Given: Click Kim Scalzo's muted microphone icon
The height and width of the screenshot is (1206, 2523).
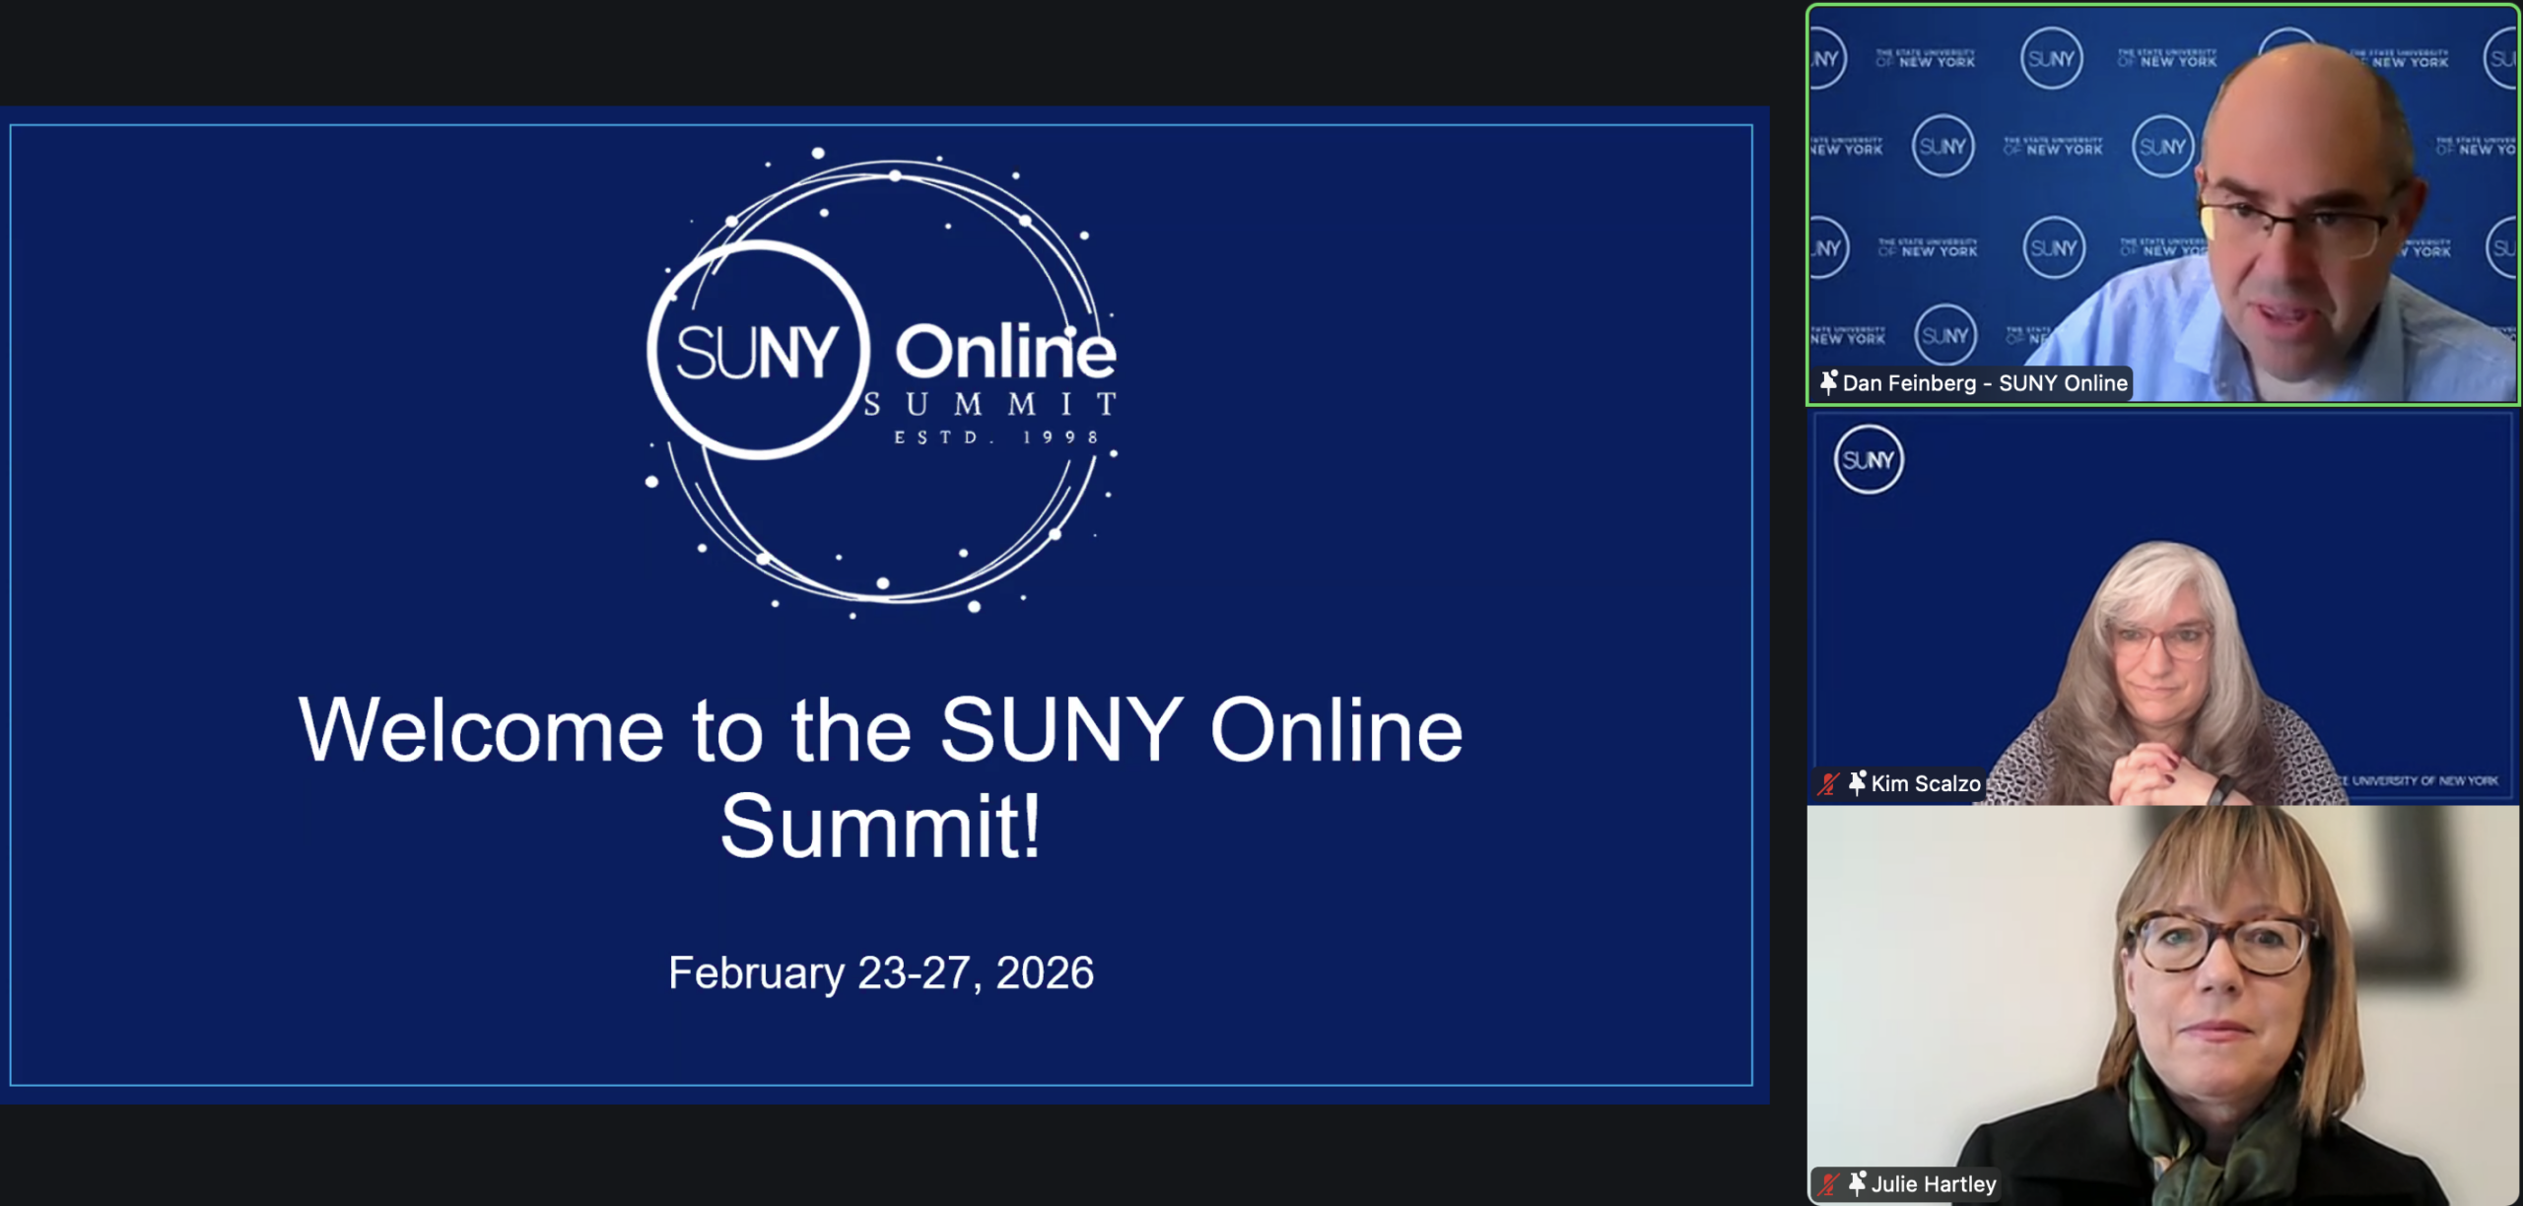Looking at the screenshot, I should point(1829,784).
